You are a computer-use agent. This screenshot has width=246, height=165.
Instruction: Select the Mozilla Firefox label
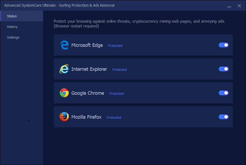(86, 117)
